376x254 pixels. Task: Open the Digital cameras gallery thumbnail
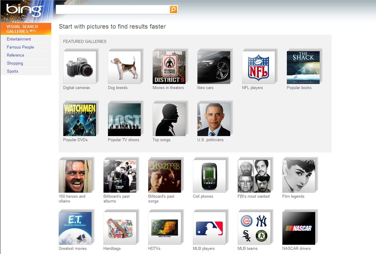[80, 68]
